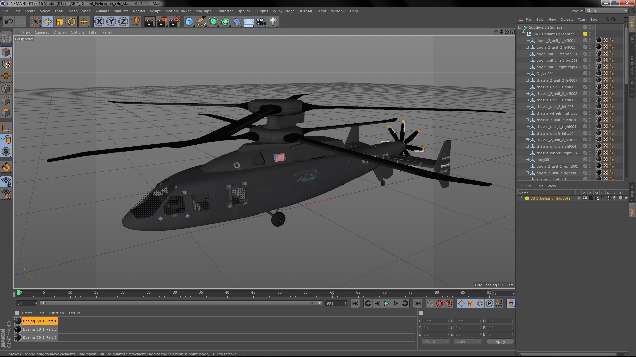The width and height of the screenshot is (636, 357).
Task: Open the Content Browser side tab
Action: click(632, 61)
